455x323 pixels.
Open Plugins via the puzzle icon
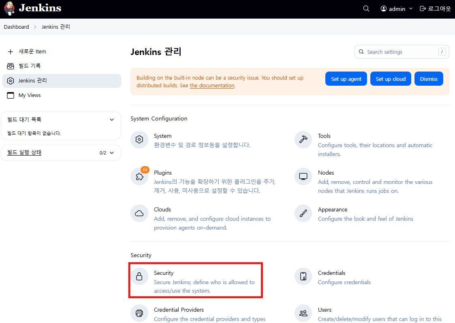(139, 176)
